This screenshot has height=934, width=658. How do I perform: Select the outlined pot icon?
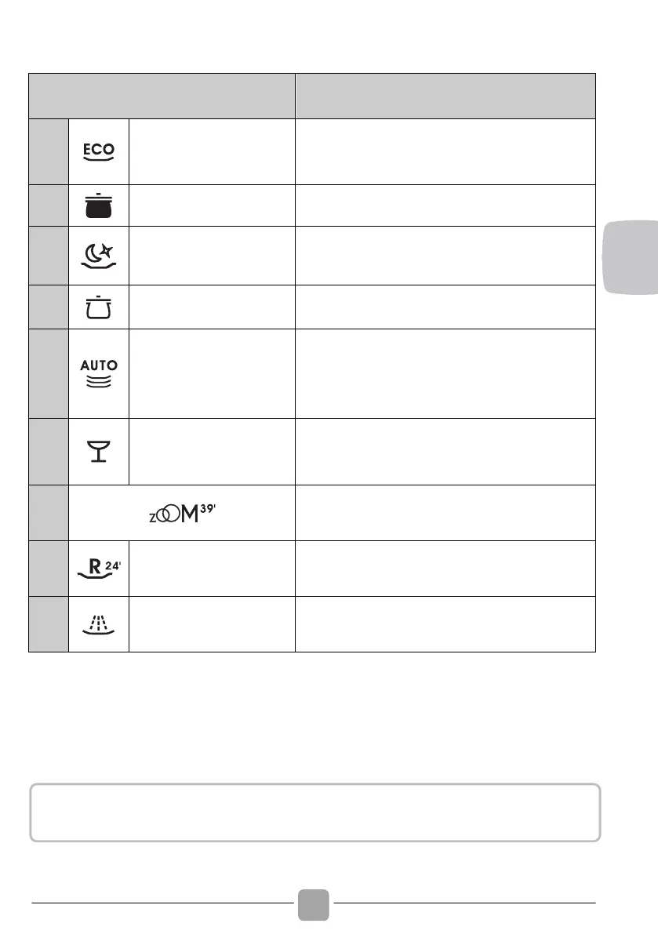[100, 306]
